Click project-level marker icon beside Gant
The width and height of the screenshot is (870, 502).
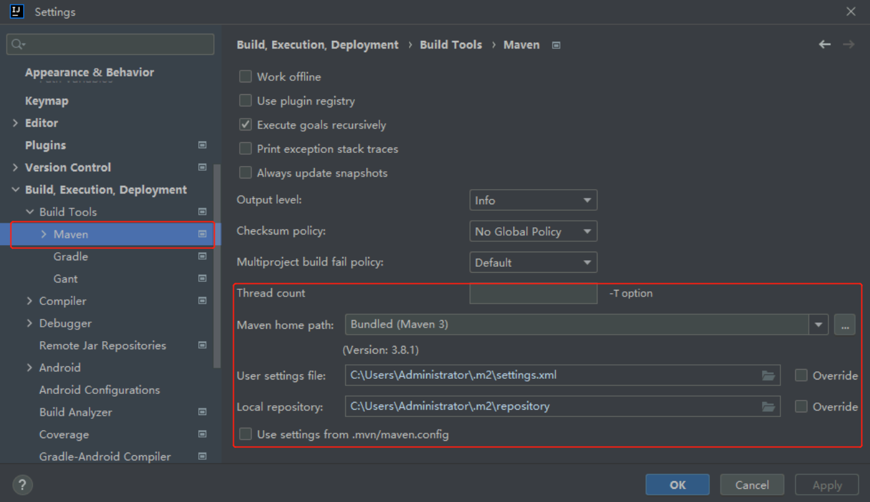click(x=202, y=279)
